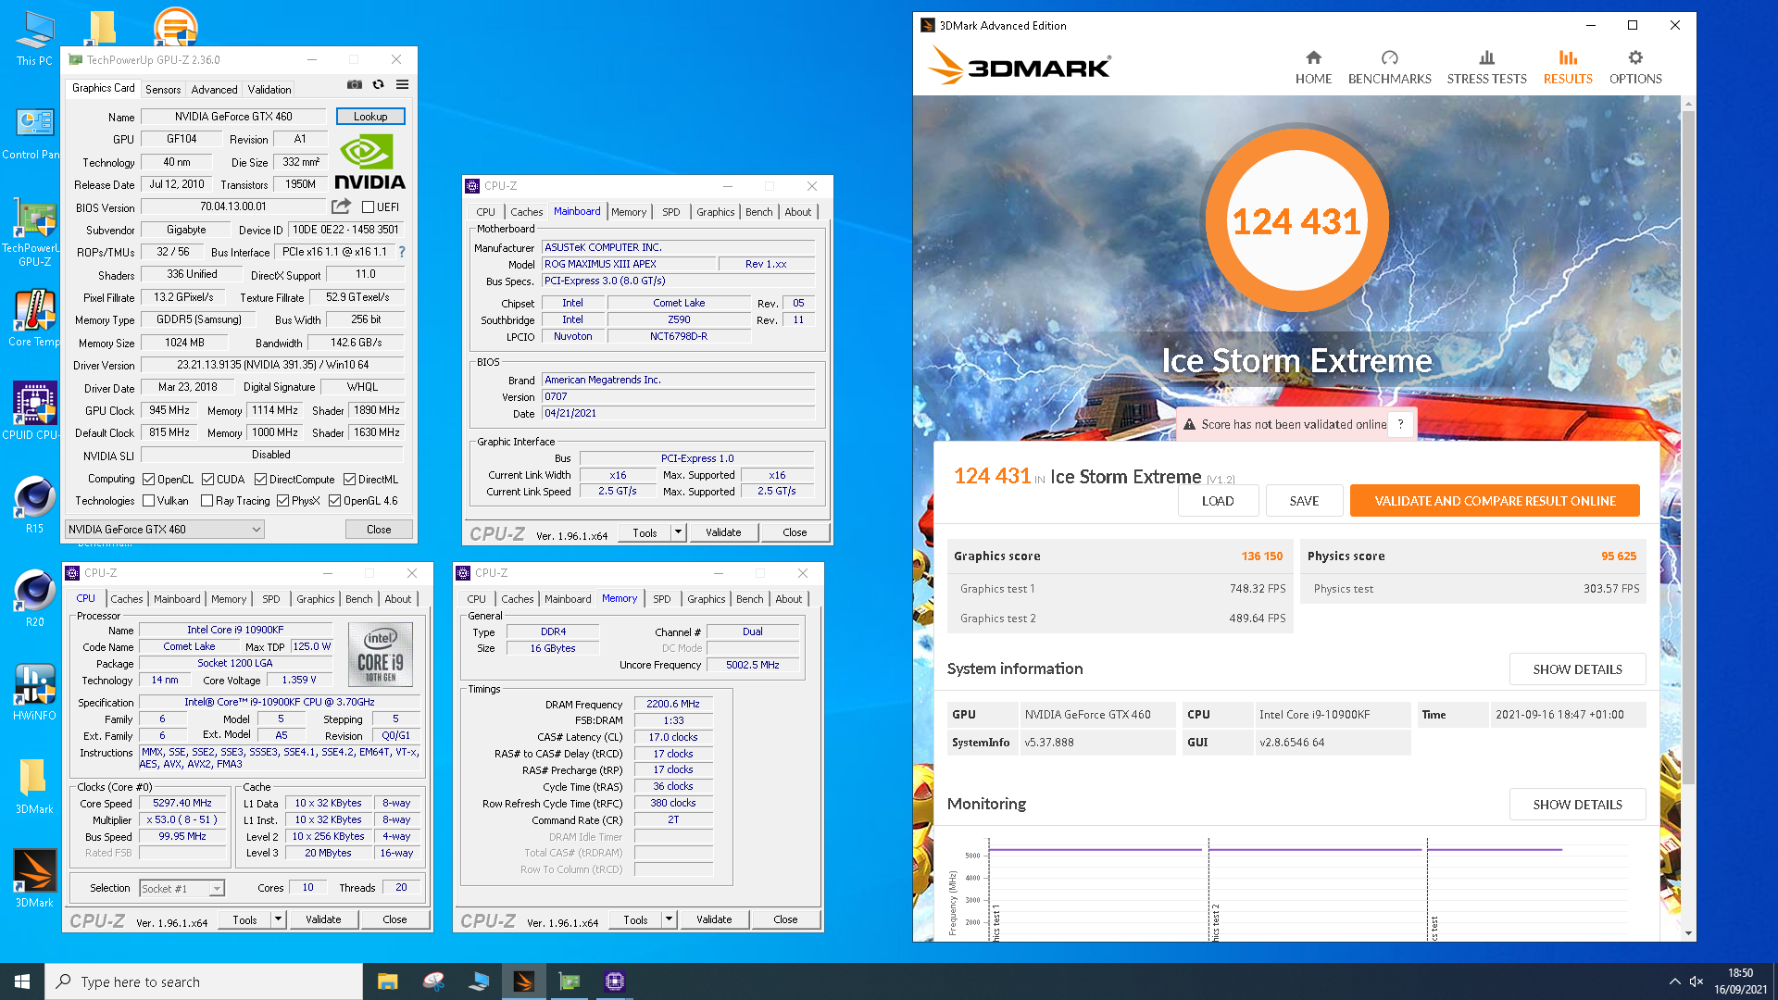Select Caches tab in CPU tab CPU-Z window
The width and height of the screenshot is (1778, 1000).
[x=127, y=599]
